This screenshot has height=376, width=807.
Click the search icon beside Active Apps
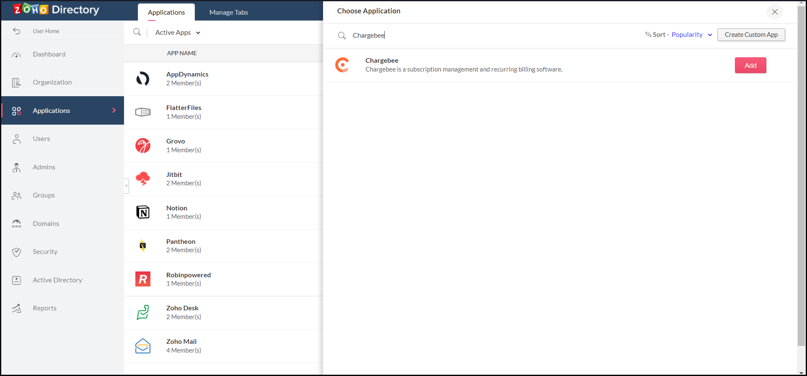(x=137, y=32)
